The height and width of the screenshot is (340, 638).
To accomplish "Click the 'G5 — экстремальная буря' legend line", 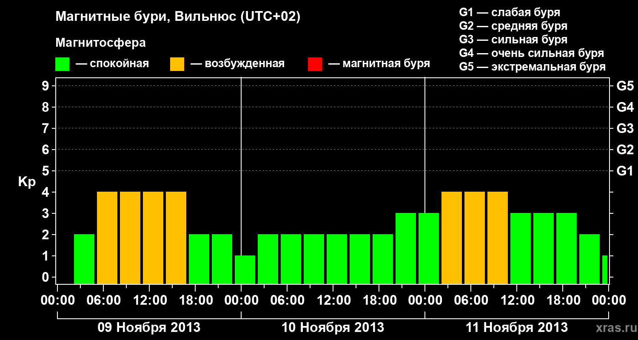I will [532, 67].
